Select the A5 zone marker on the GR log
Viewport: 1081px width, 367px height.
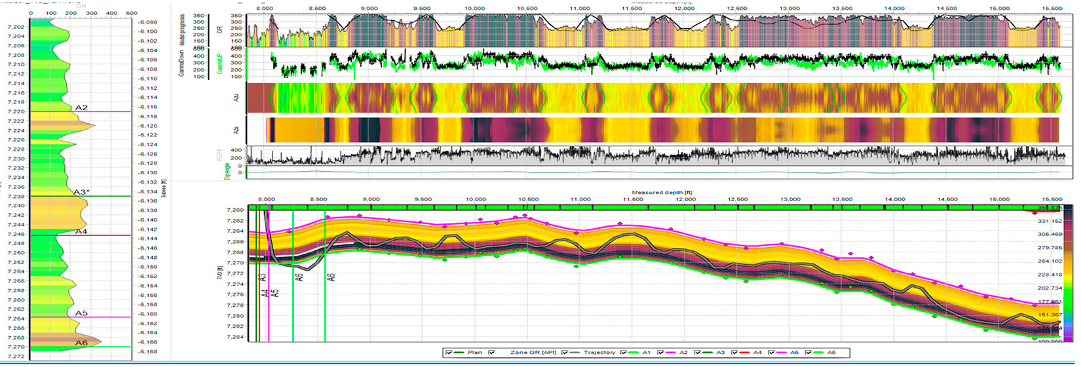(81, 313)
